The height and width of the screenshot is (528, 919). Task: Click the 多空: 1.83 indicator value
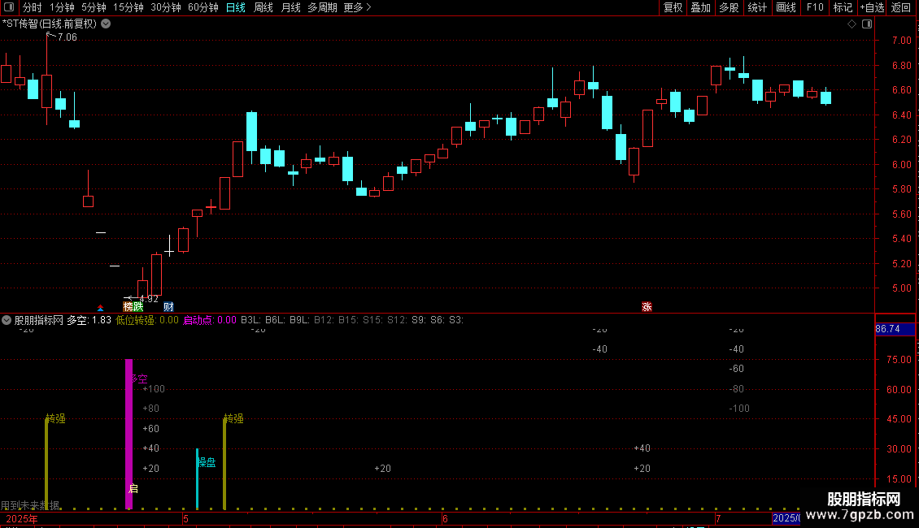pos(89,320)
